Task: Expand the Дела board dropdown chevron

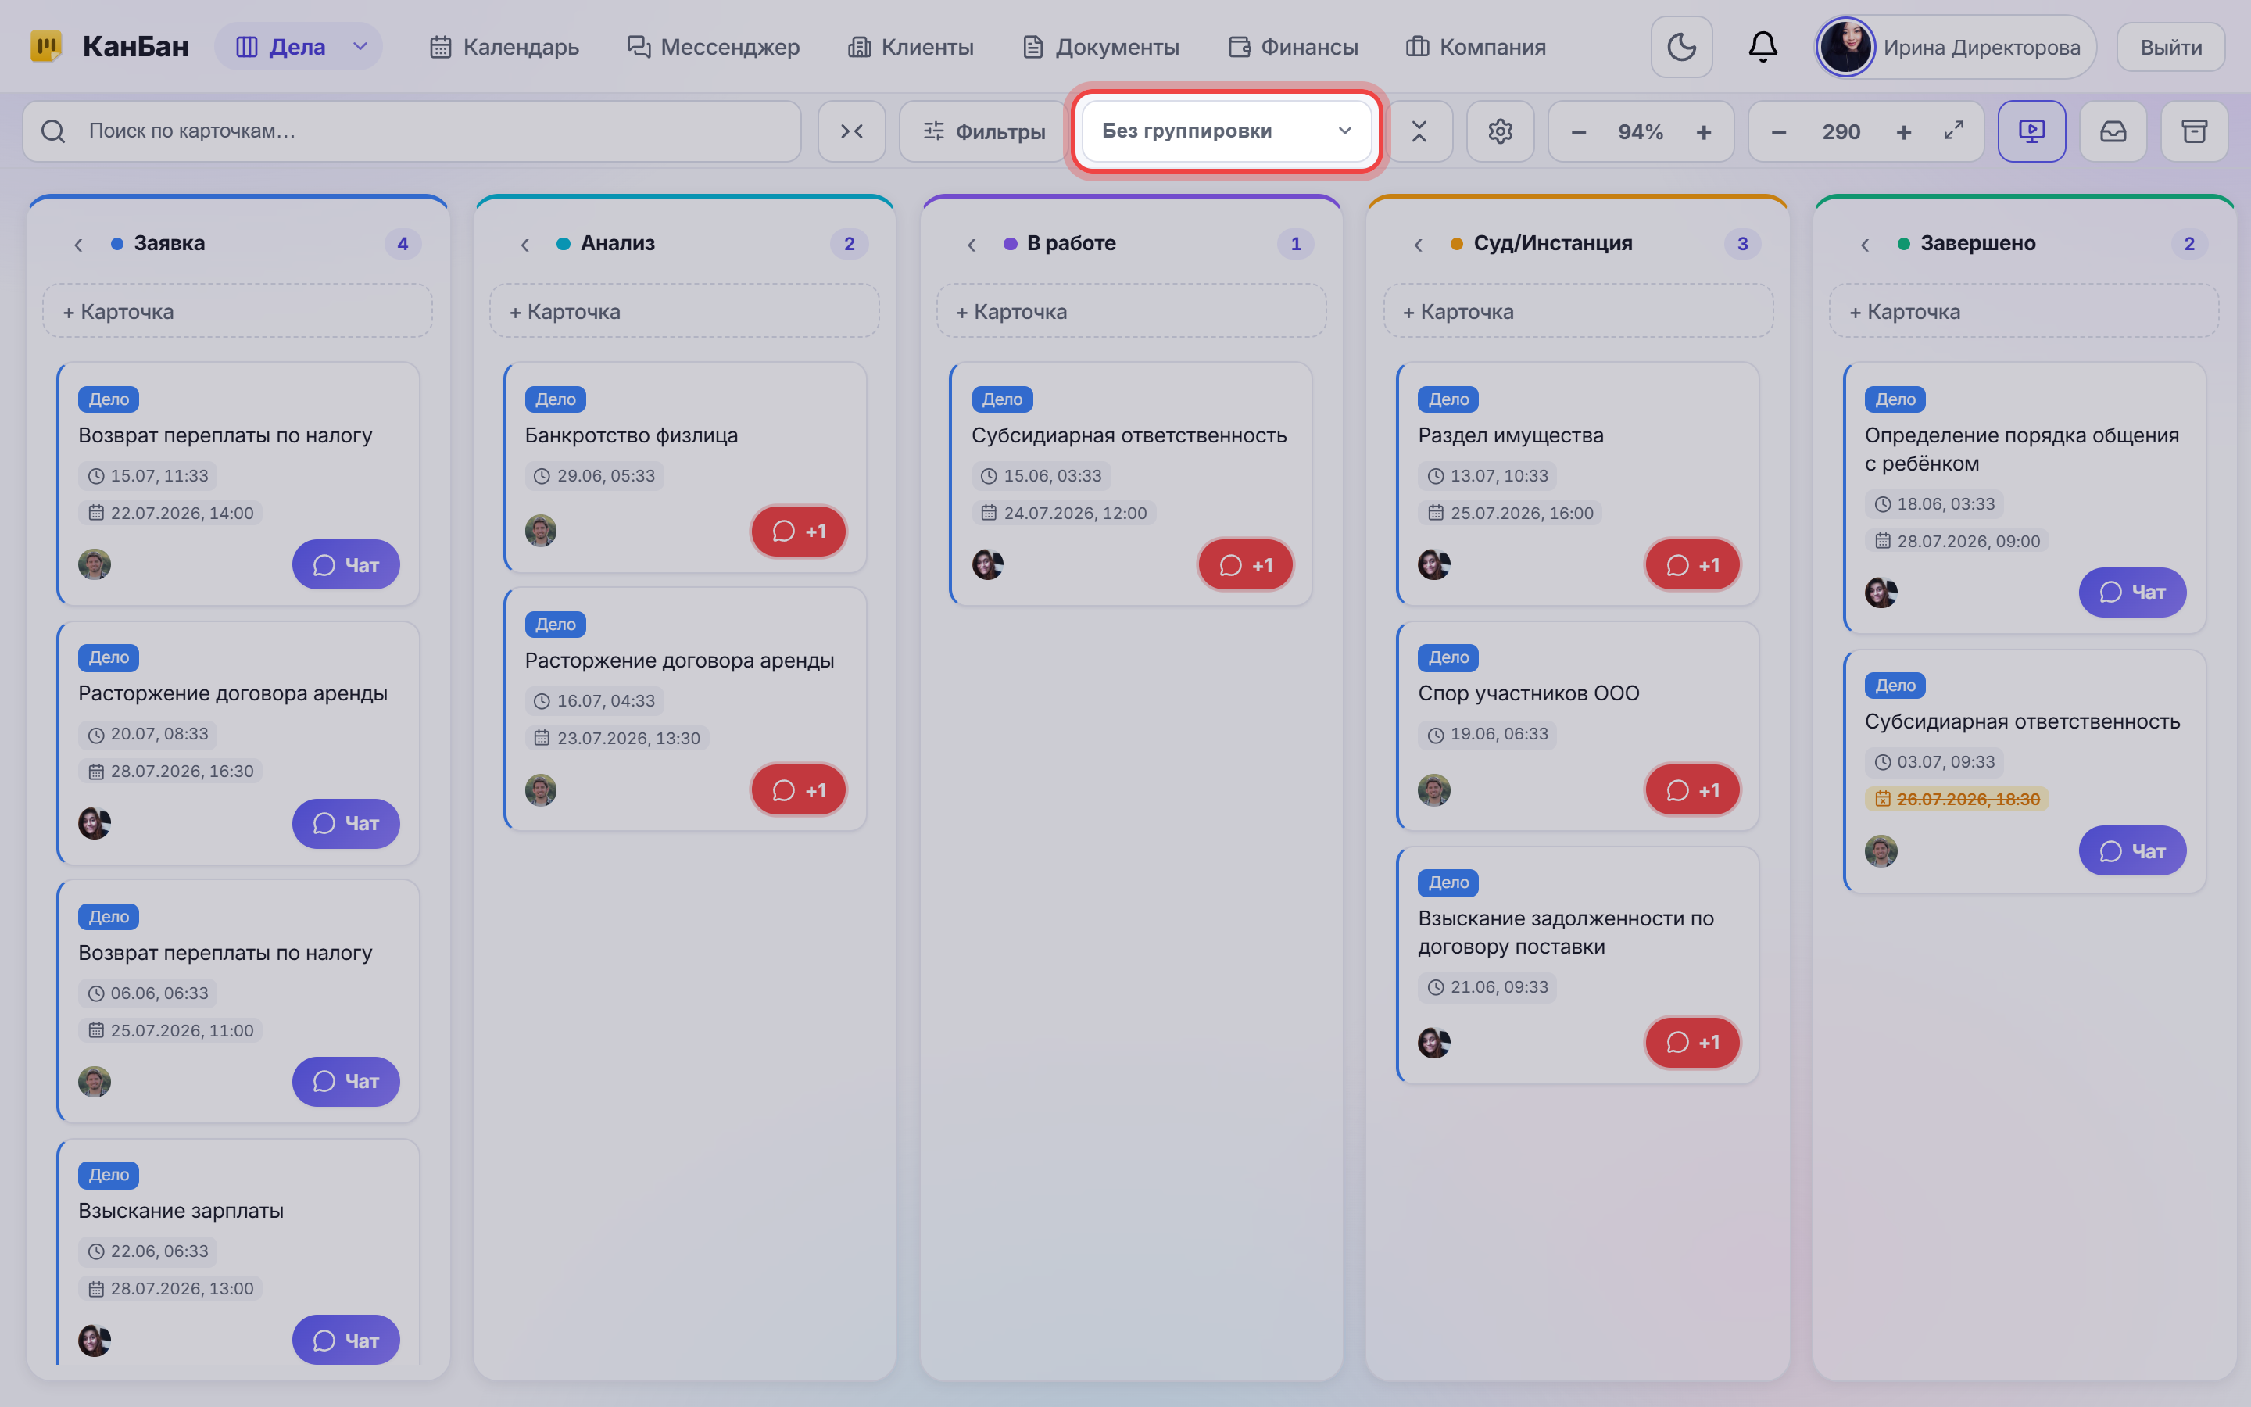Action: coord(360,47)
